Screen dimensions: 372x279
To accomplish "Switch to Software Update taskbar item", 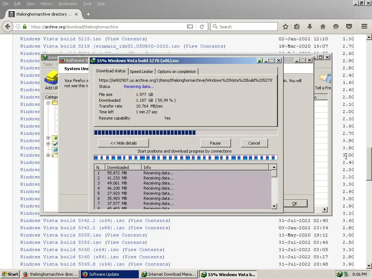I will click(110, 274).
